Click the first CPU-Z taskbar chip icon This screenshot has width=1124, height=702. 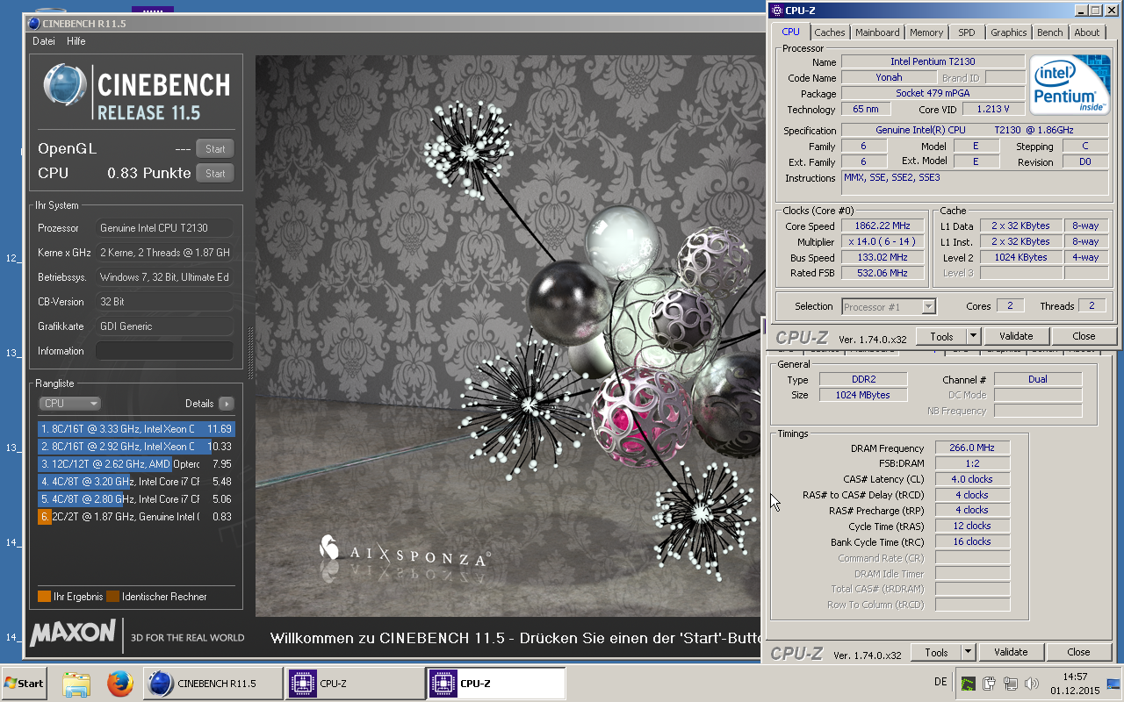point(303,684)
